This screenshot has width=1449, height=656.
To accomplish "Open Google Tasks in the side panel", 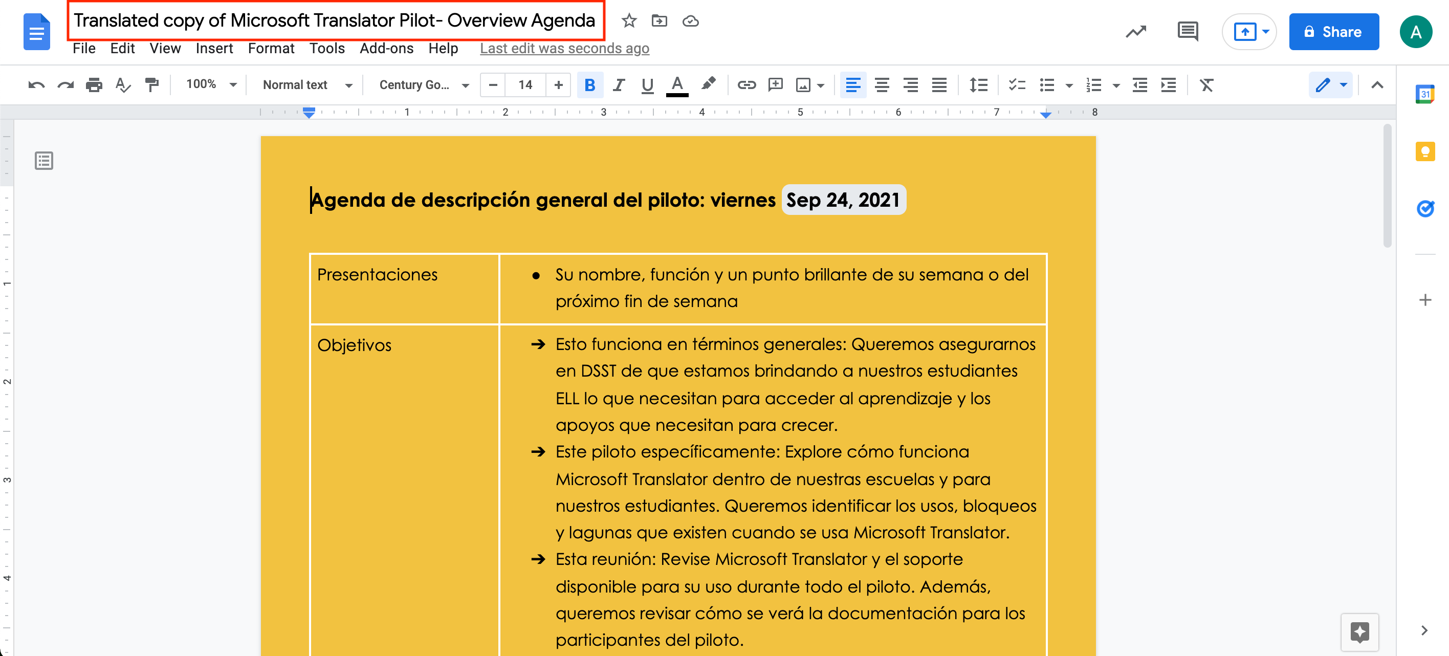I will (1425, 209).
